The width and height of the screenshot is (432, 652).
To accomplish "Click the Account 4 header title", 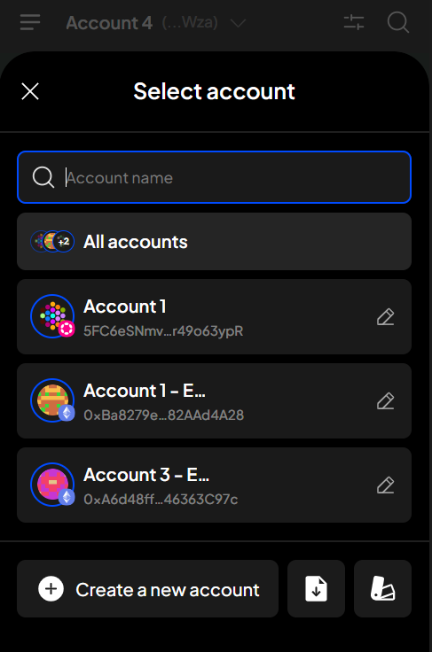I will click(x=109, y=23).
